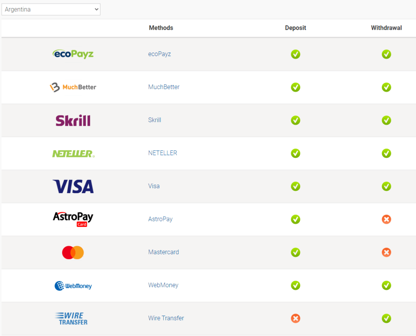
Task: Click Mastercard withdrawal red cross icon
Action: [386, 252]
